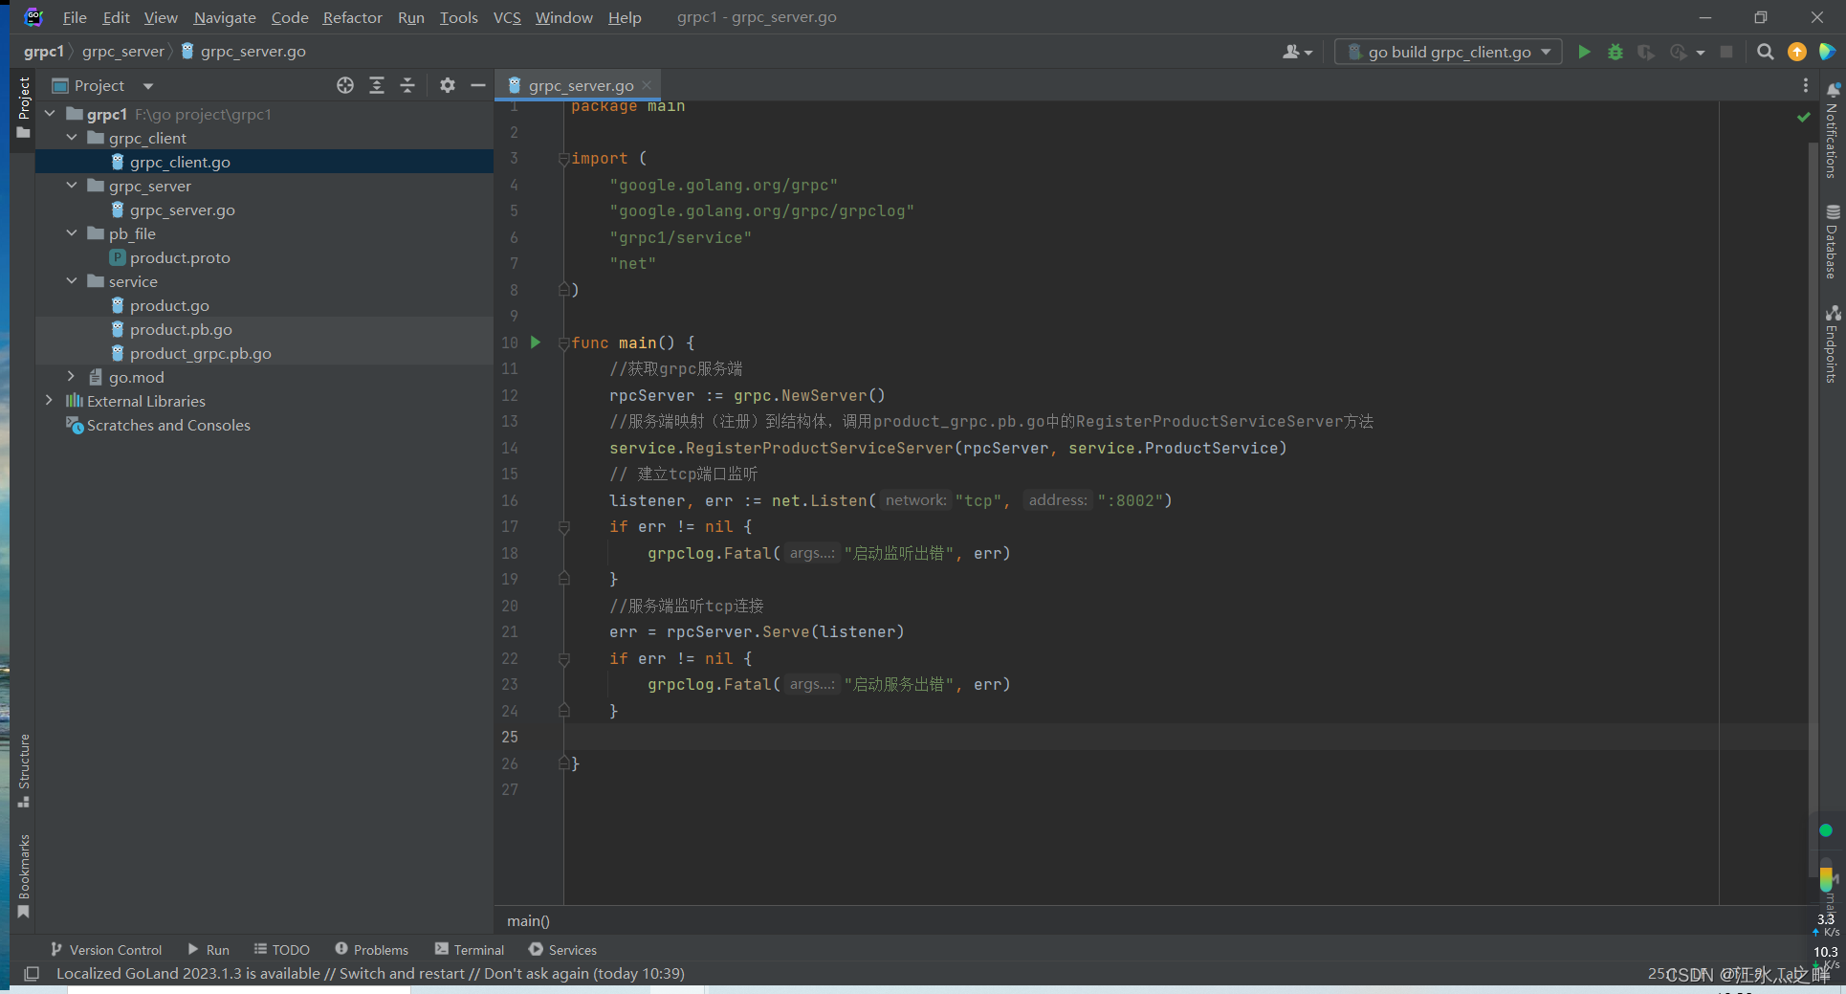Start debugging with the green bug icon
Screen dimensions: 1846x994
tap(1615, 52)
